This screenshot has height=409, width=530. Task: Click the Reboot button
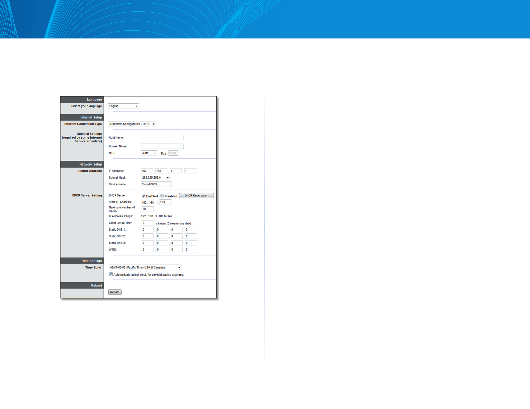[x=115, y=292]
